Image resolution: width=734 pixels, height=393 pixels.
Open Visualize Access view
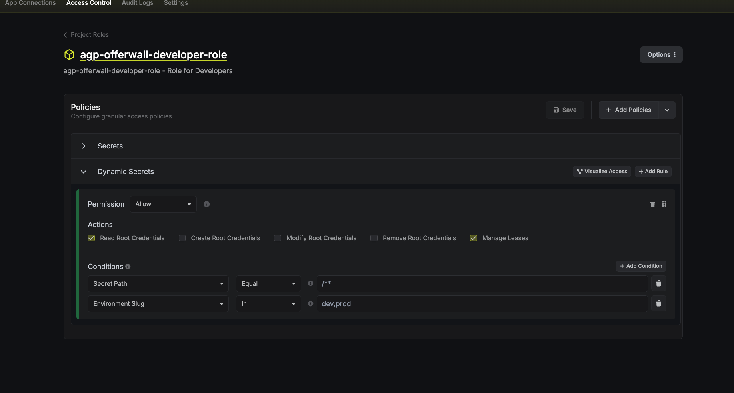(x=602, y=171)
